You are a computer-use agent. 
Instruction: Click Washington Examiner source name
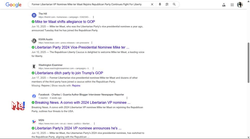click(x=50, y=65)
